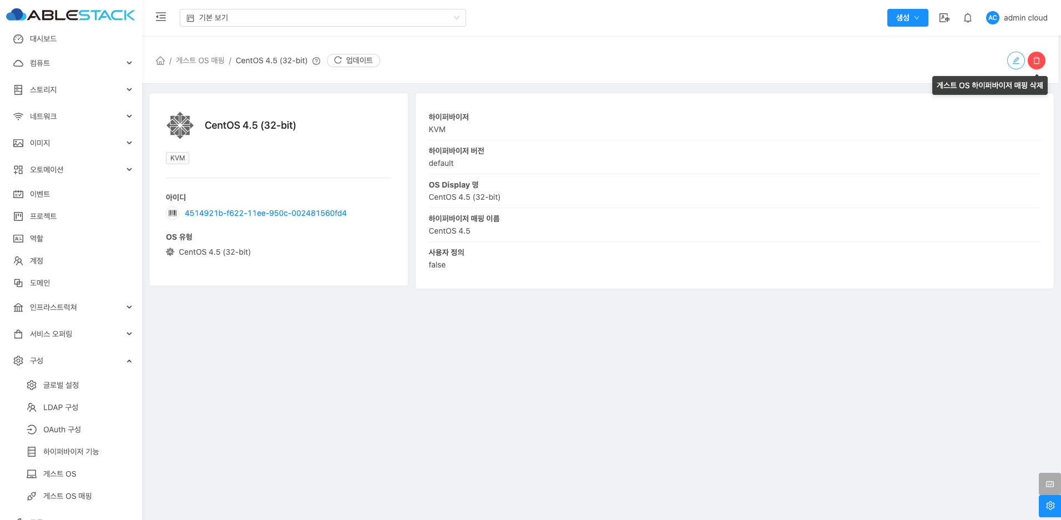
Task: Open the image registration icon in header
Action: tap(944, 18)
